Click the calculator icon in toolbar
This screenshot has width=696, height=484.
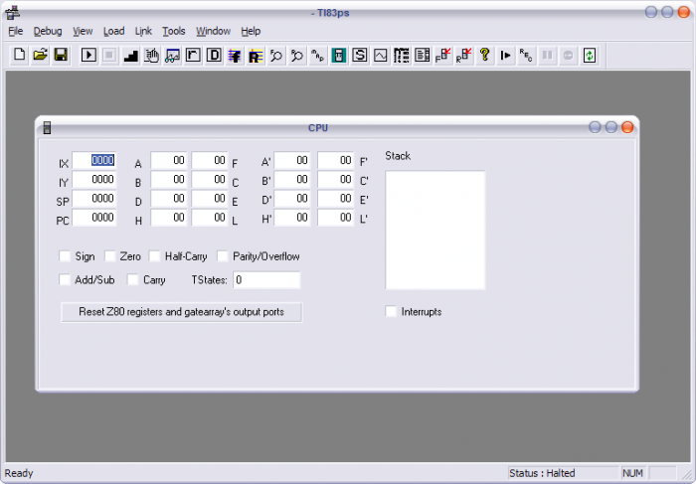338,55
